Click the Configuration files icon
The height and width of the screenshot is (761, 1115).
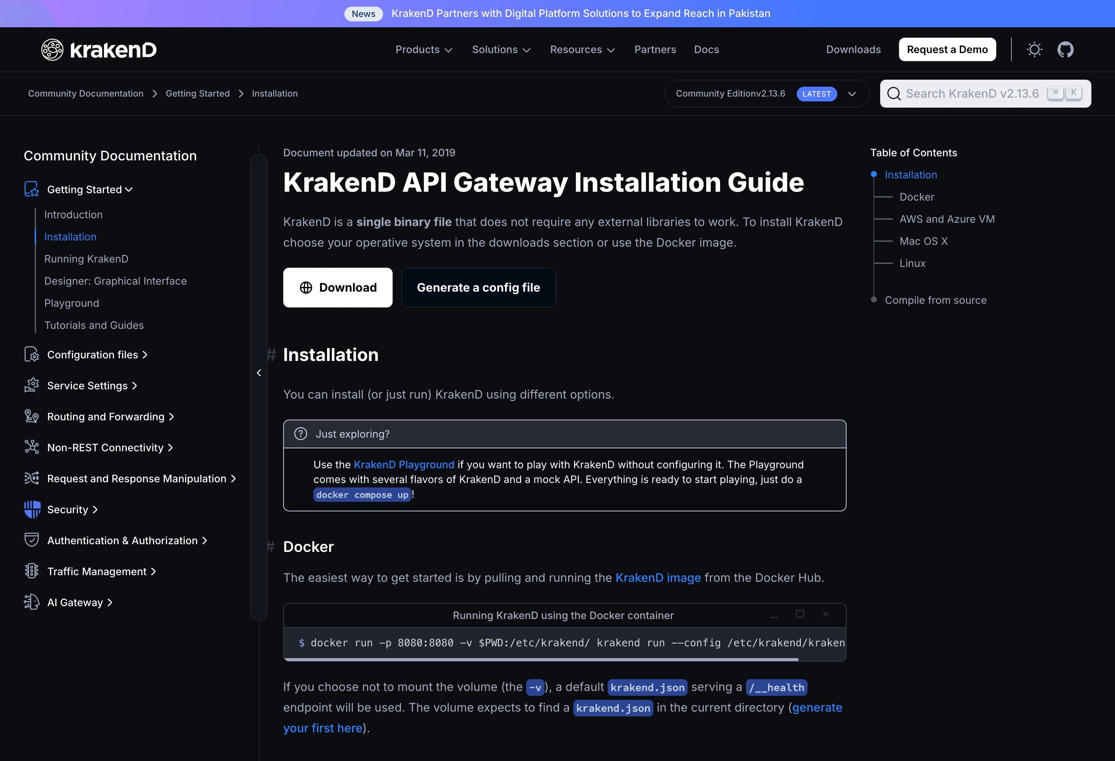click(x=32, y=355)
